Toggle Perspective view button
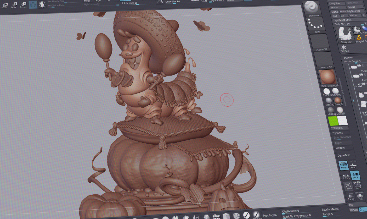The height and width of the screenshot is (219, 367). 344,165
